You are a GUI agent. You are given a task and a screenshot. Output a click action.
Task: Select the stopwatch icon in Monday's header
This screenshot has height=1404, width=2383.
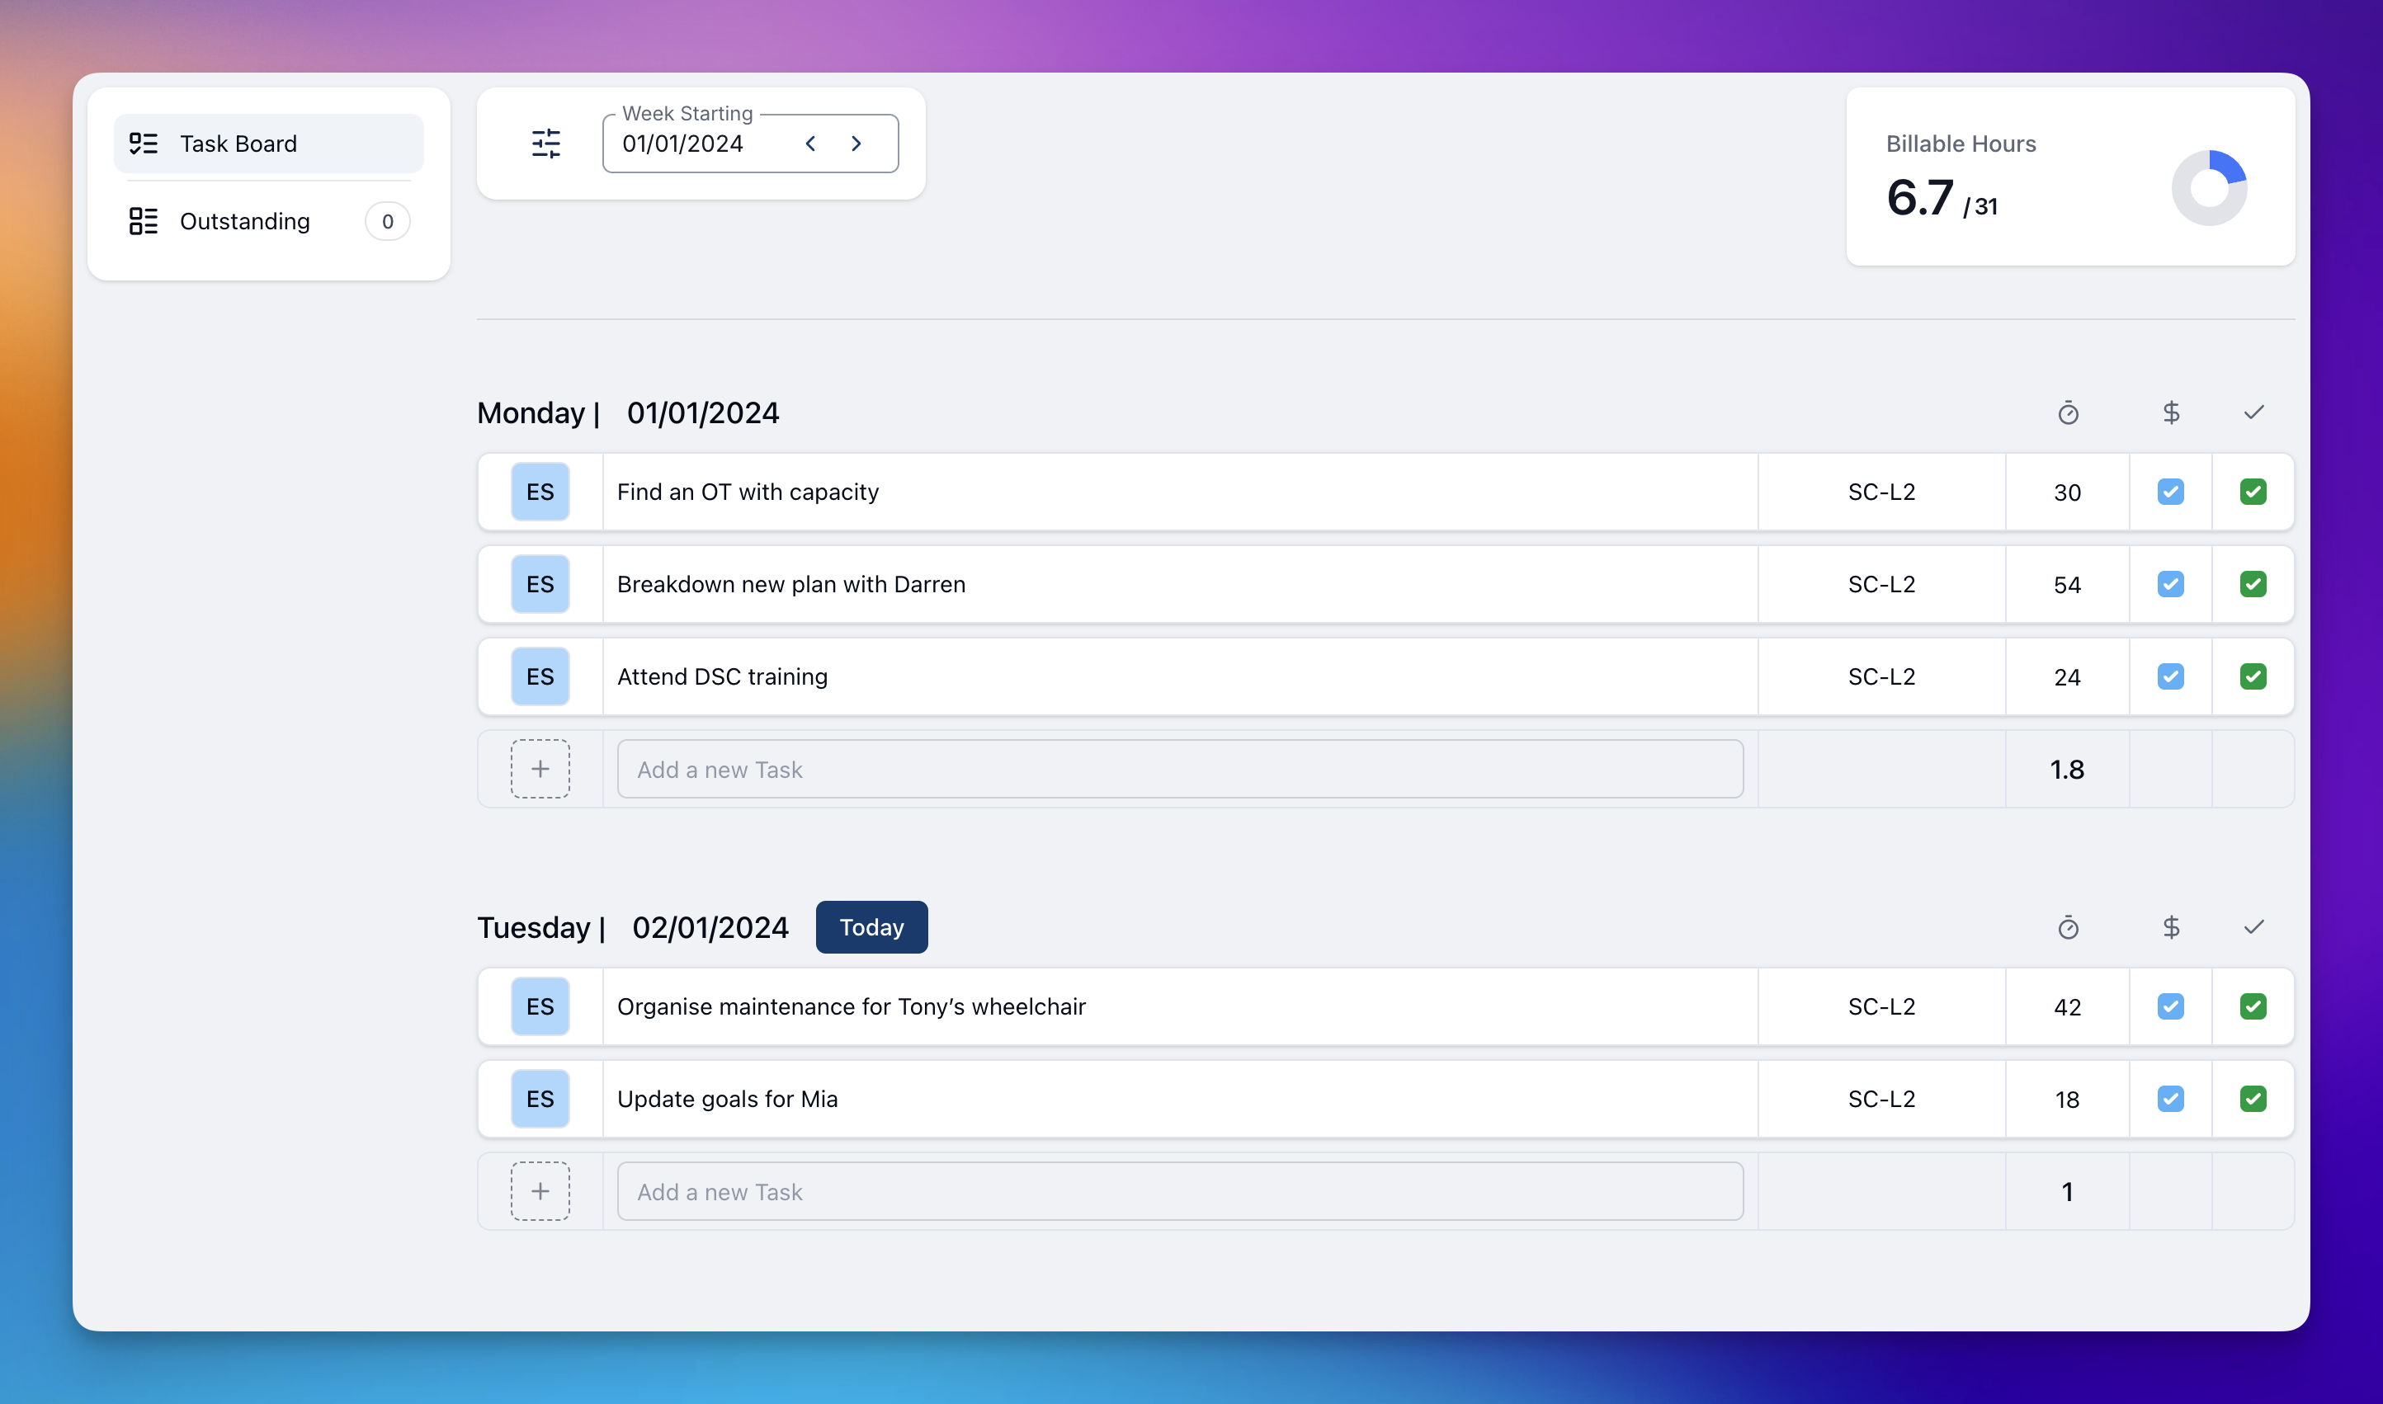[x=2068, y=412]
